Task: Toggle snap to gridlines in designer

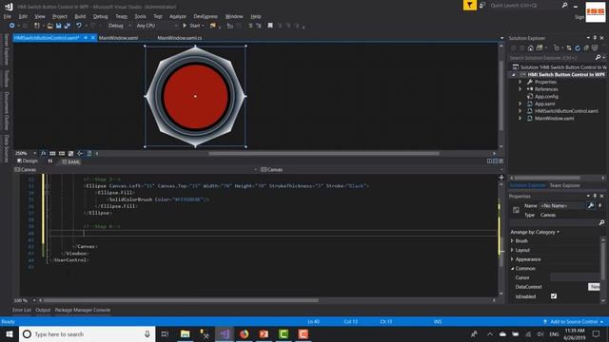Action: [62, 154]
